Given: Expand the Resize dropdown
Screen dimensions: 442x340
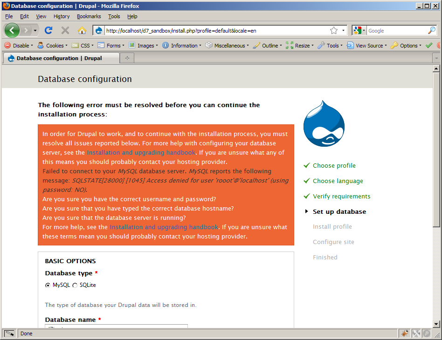Looking at the screenshot, I should click(300, 45).
